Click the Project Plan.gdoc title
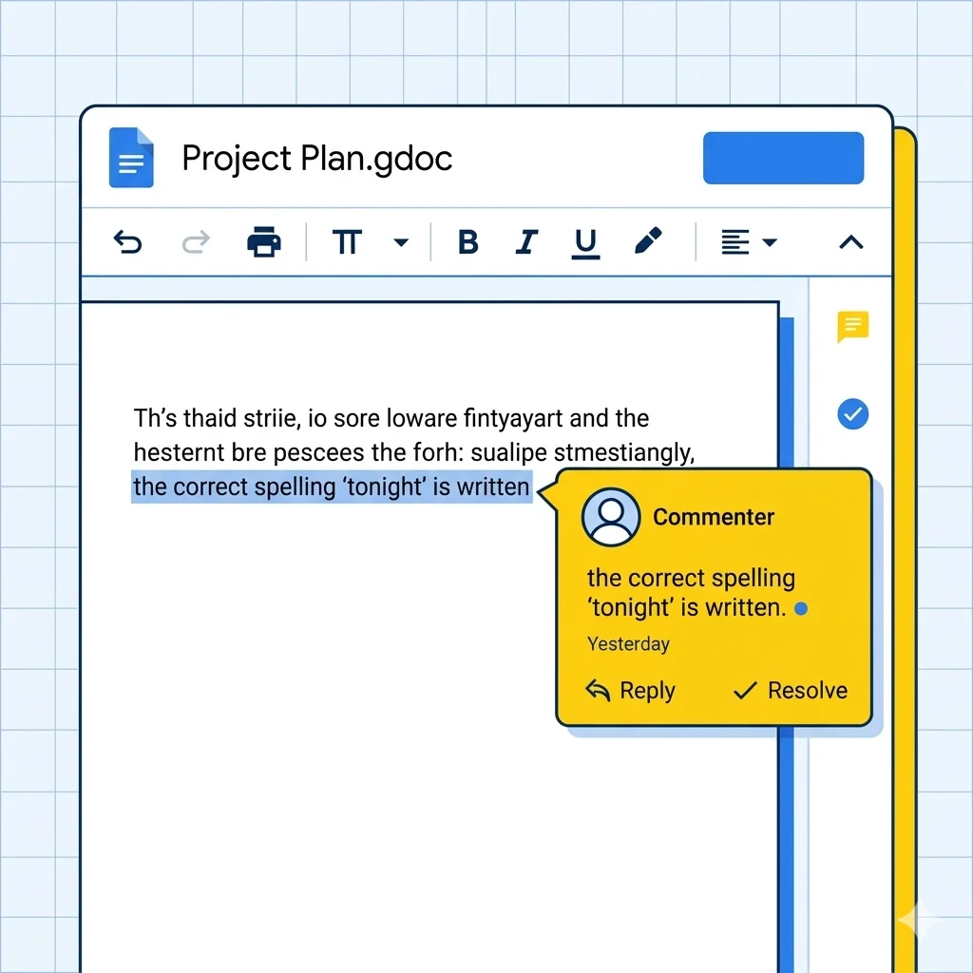This screenshot has height=973, width=973. (x=316, y=158)
